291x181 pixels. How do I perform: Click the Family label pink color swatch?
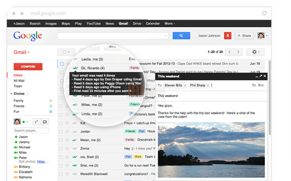pyautogui.click(x=51, y=101)
